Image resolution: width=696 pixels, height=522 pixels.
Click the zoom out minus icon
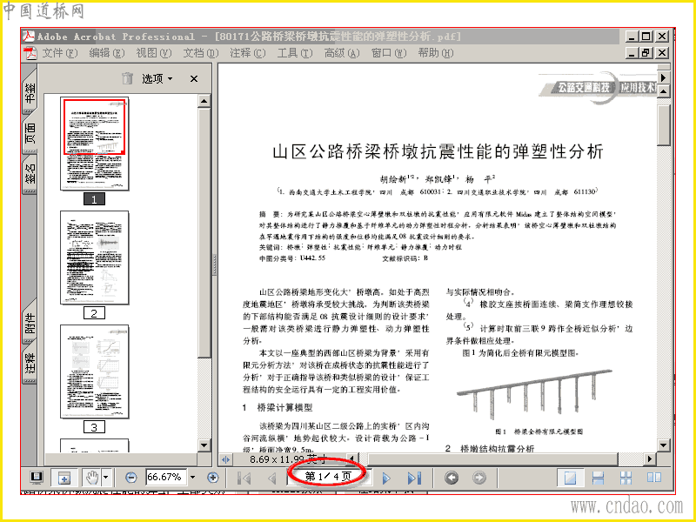coord(131,478)
